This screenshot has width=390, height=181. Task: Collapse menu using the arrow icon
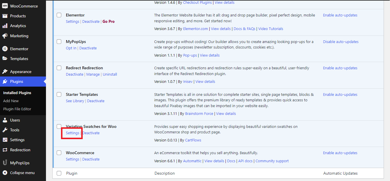[x=5, y=173]
